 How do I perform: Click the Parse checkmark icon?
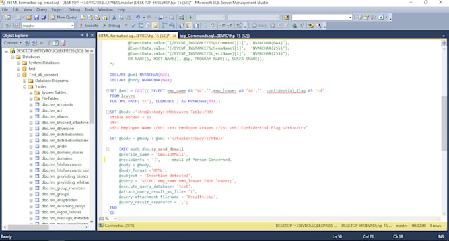coord(133,26)
